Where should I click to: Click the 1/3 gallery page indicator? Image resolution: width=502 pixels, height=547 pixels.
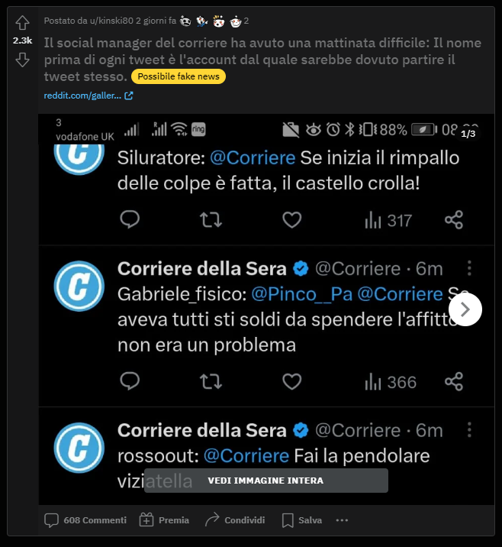[x=468, y=134]
